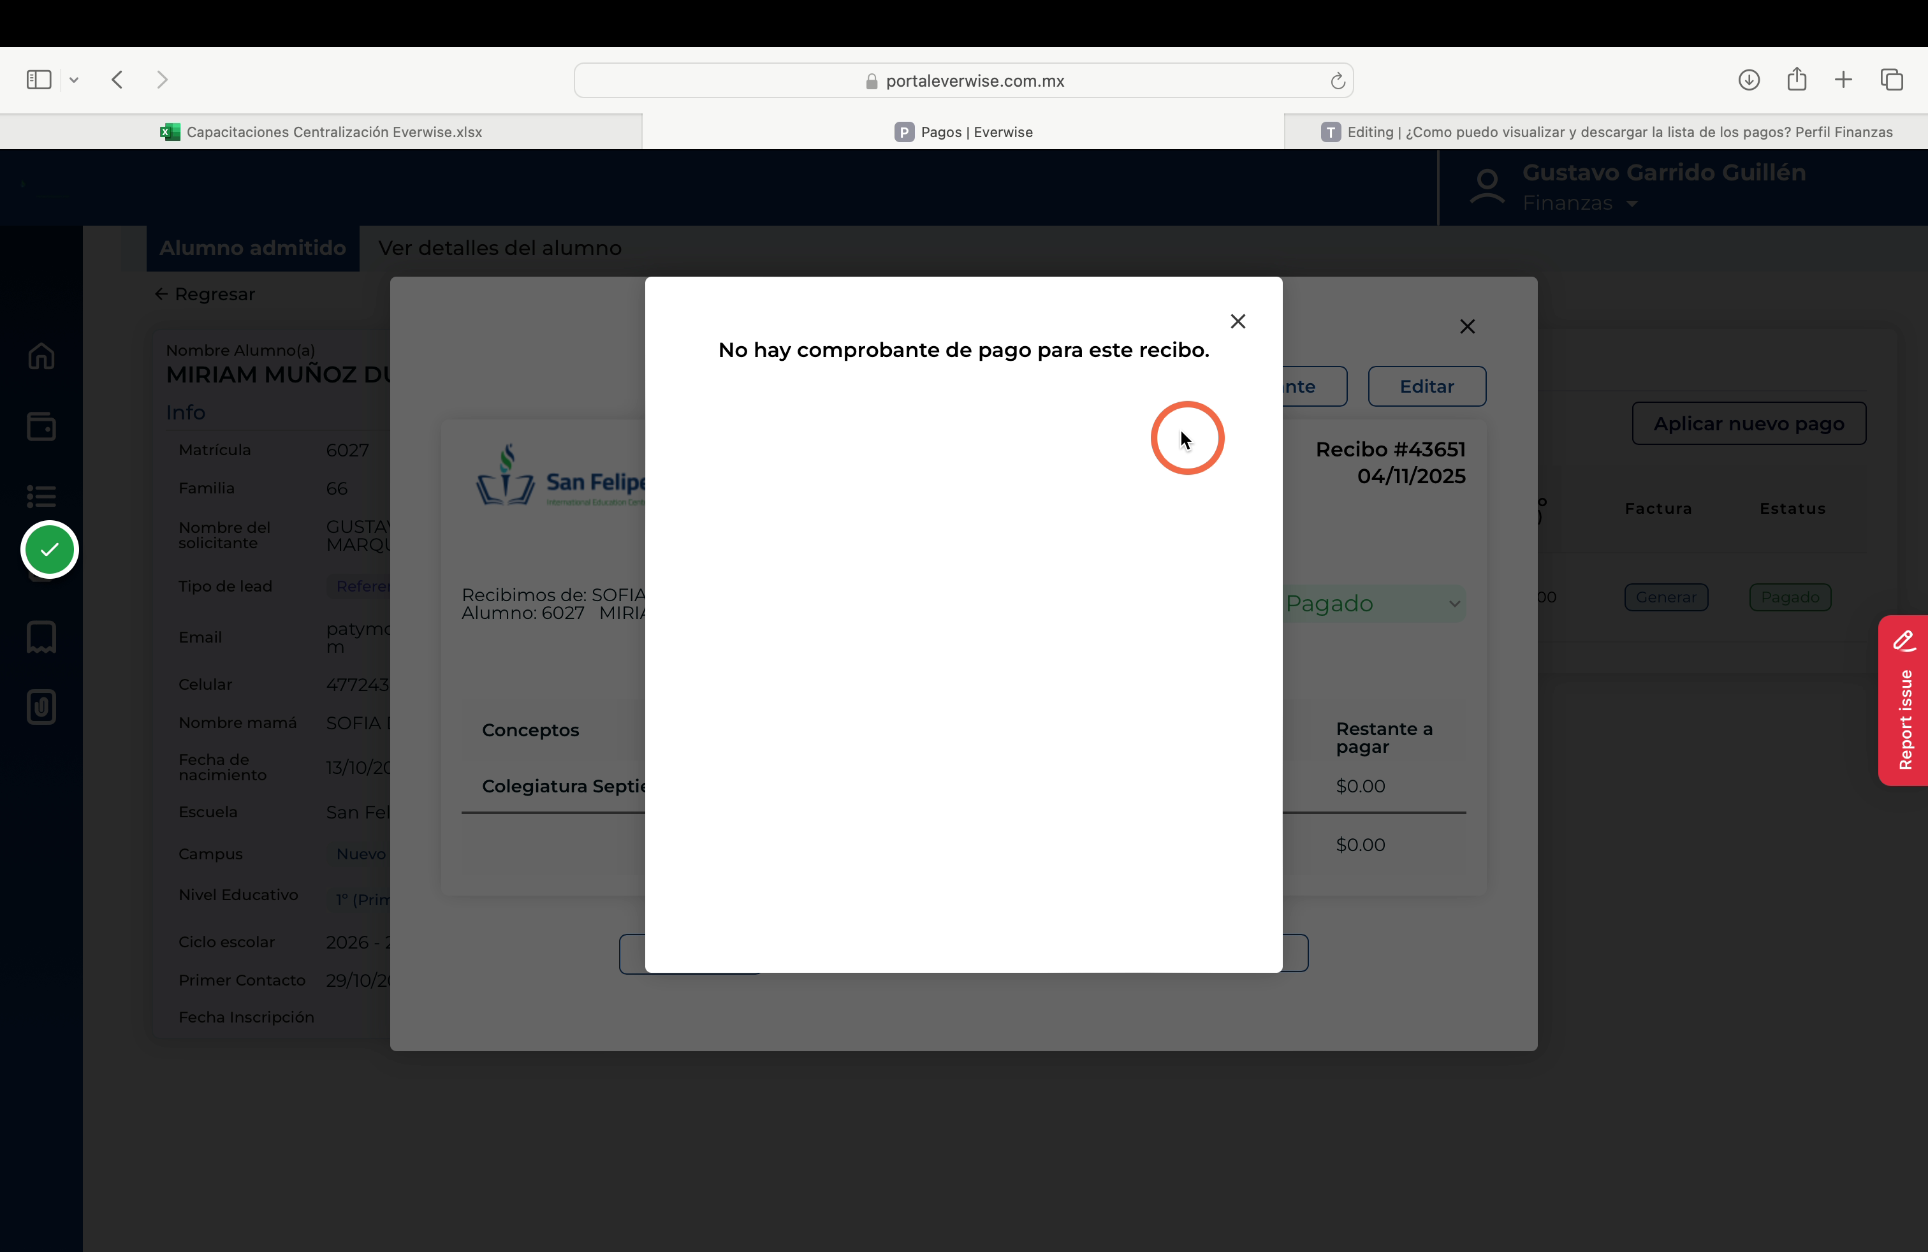This screenshot has height=1252, width=1928.
Task: Click Aplicar nuevo pago button
Action: (x=1749, y=423)
